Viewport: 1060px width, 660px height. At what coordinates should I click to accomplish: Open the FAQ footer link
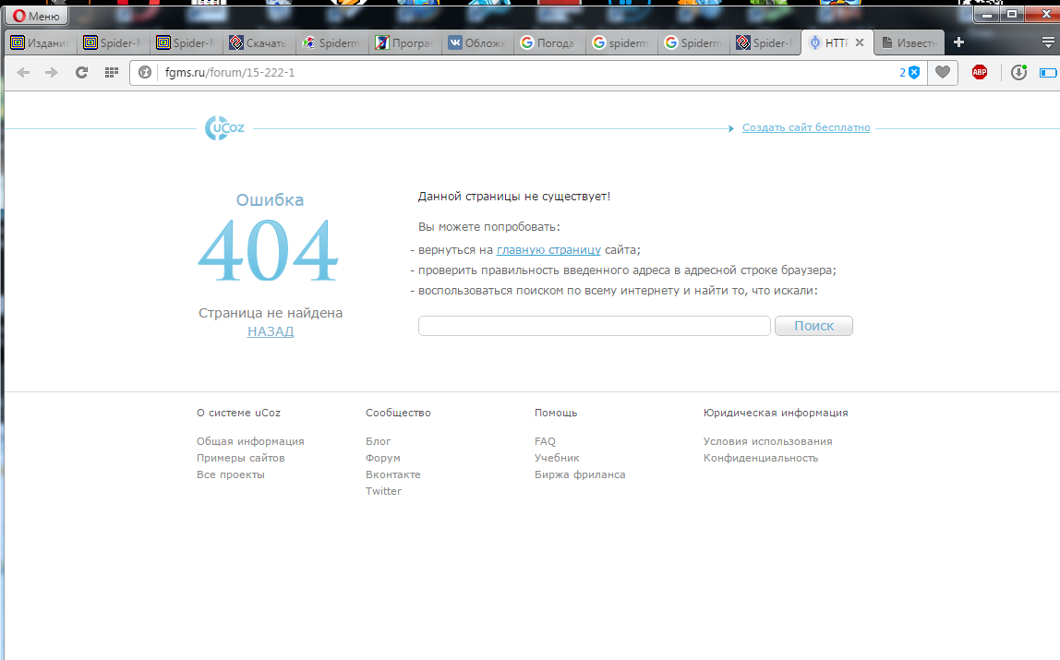pos(545,441)
